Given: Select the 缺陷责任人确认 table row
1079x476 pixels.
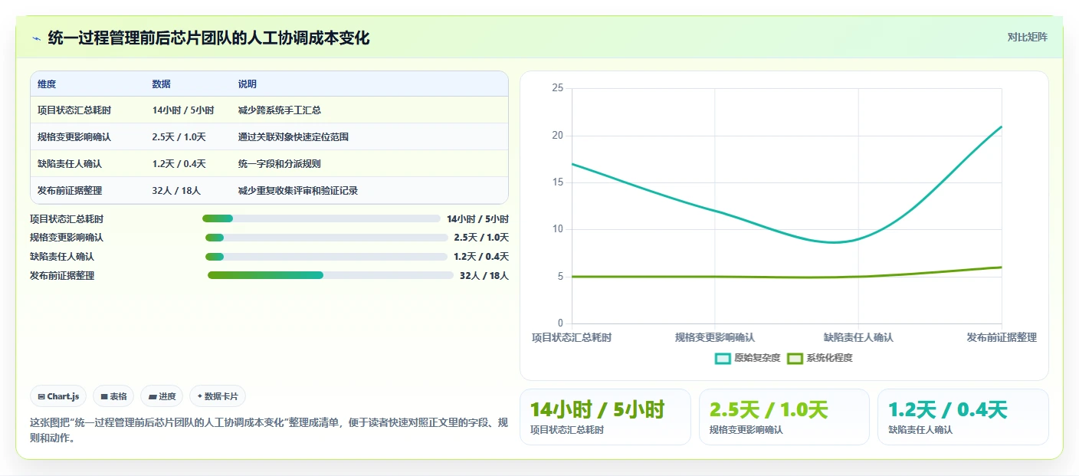Looking at the screenshot, I should pos(269,163).
